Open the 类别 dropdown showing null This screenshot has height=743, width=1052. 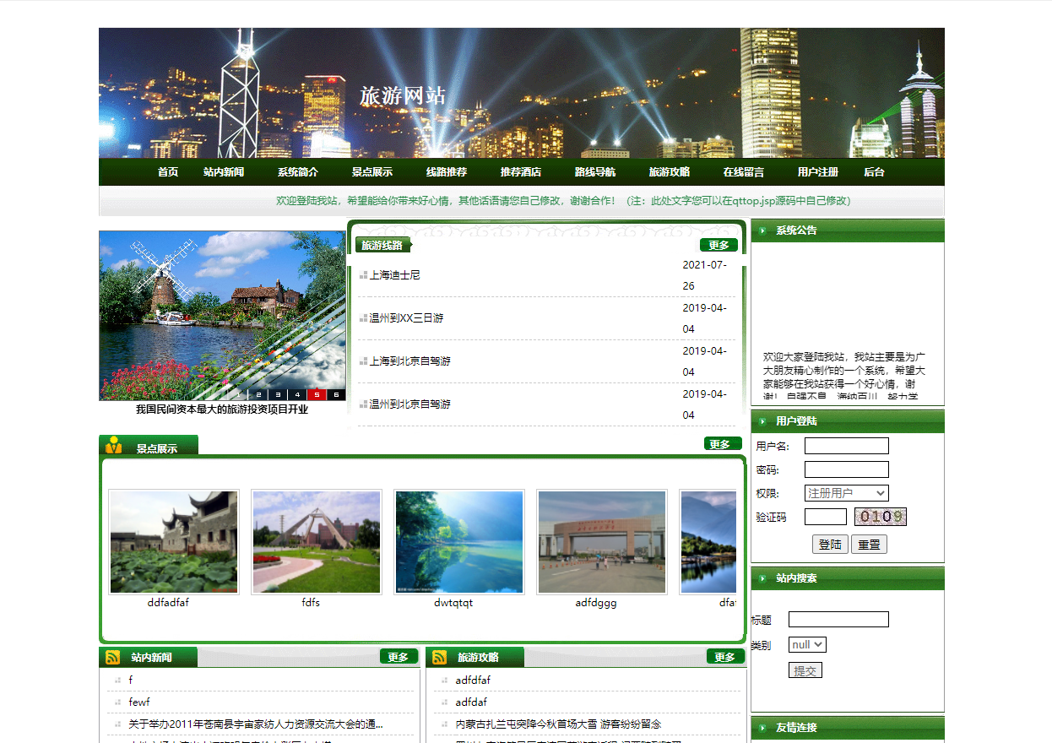(806, 644)
